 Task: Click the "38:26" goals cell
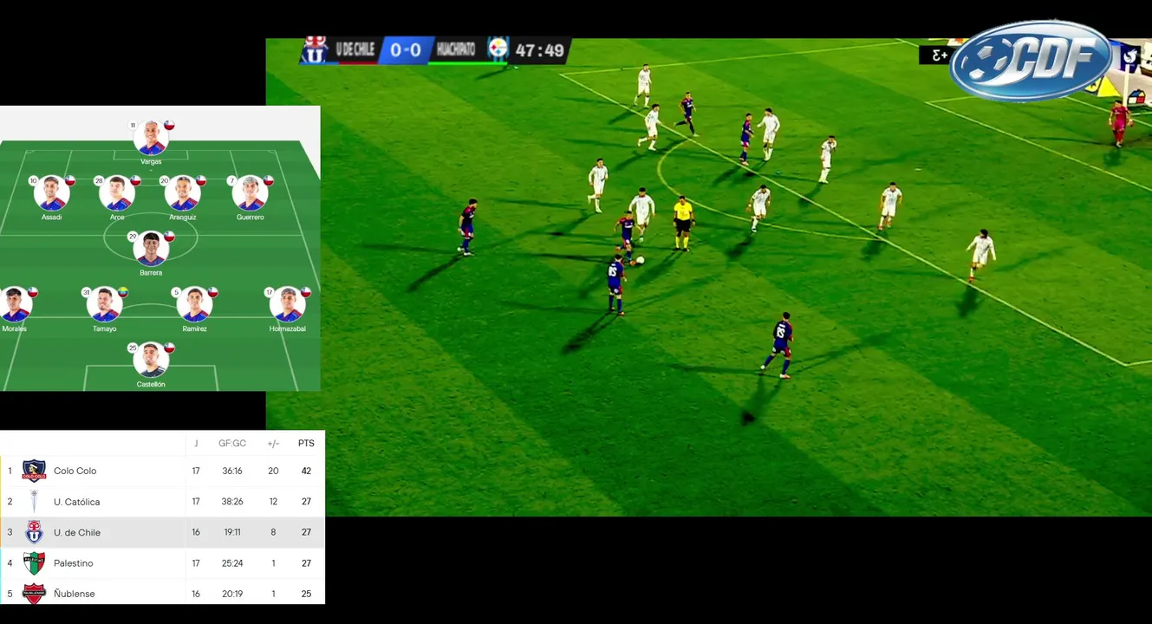(x=232, y=503)
